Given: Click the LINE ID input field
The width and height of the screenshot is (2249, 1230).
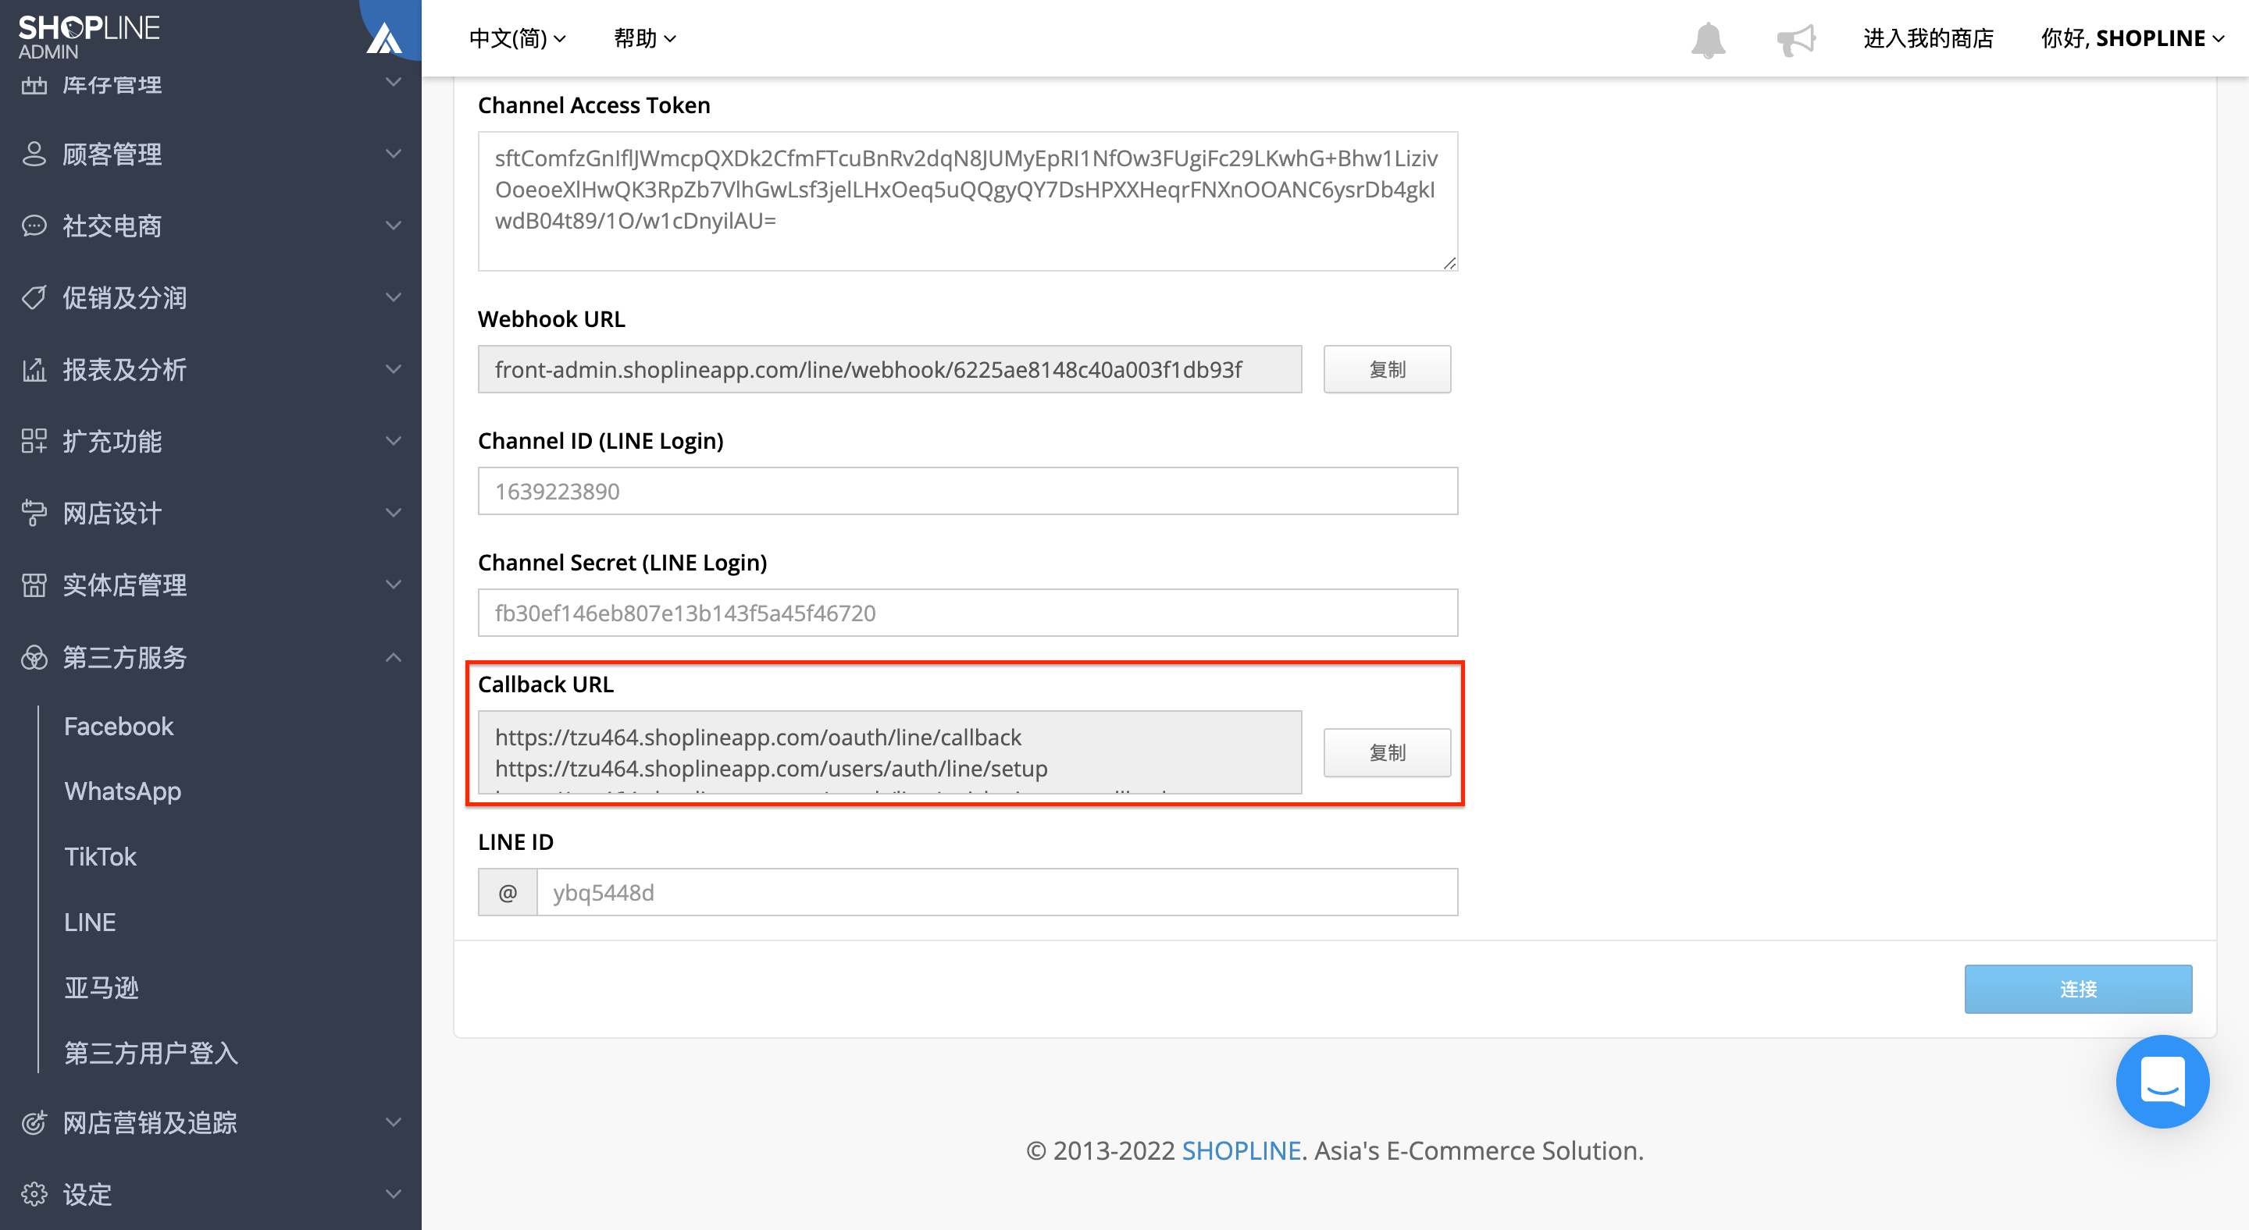Looking at the screenshot, I should (x=996, y=891).
